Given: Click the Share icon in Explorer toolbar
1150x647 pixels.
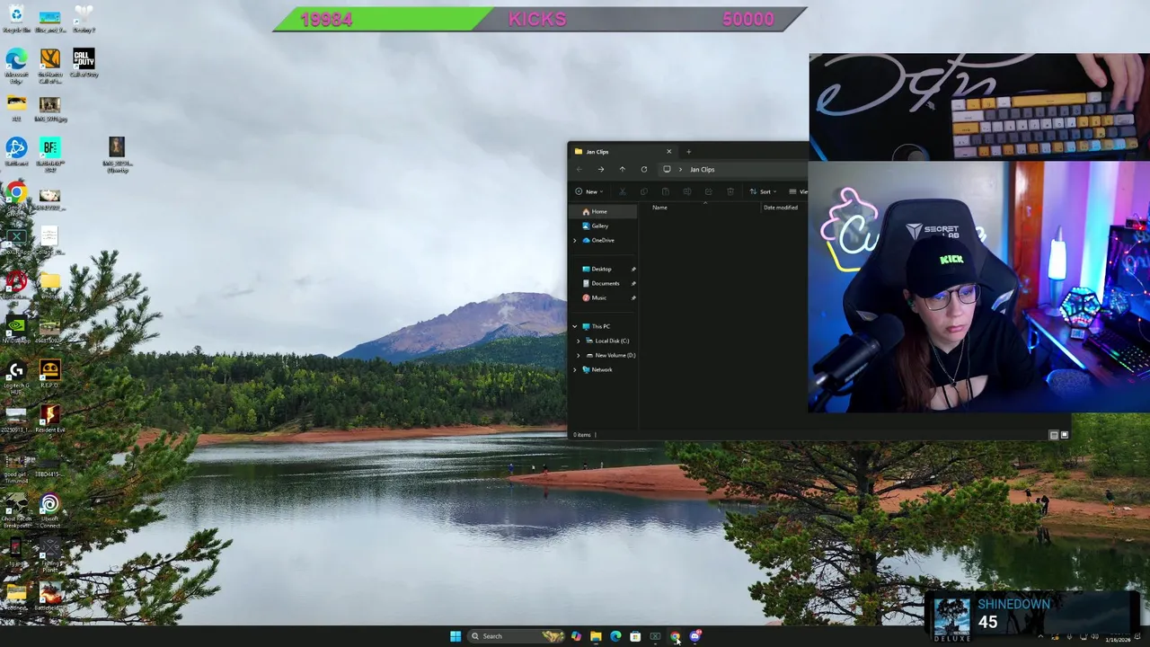Looking at the screenshot, I should [x=708, y=191].
